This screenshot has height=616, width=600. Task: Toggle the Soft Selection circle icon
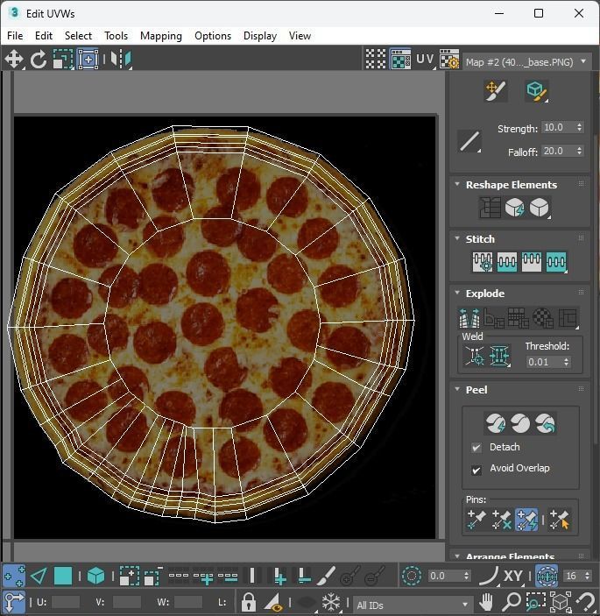[412, 576]
